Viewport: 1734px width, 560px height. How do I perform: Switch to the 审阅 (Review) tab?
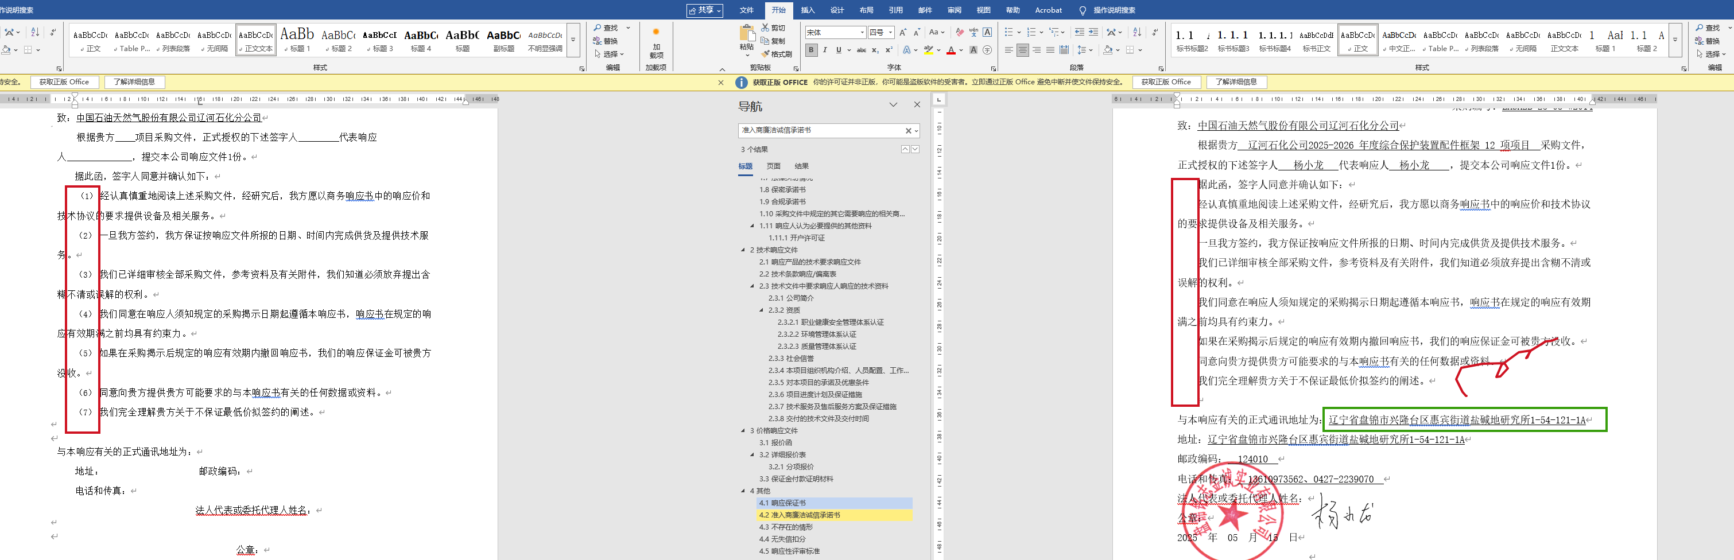pos(955,10)
